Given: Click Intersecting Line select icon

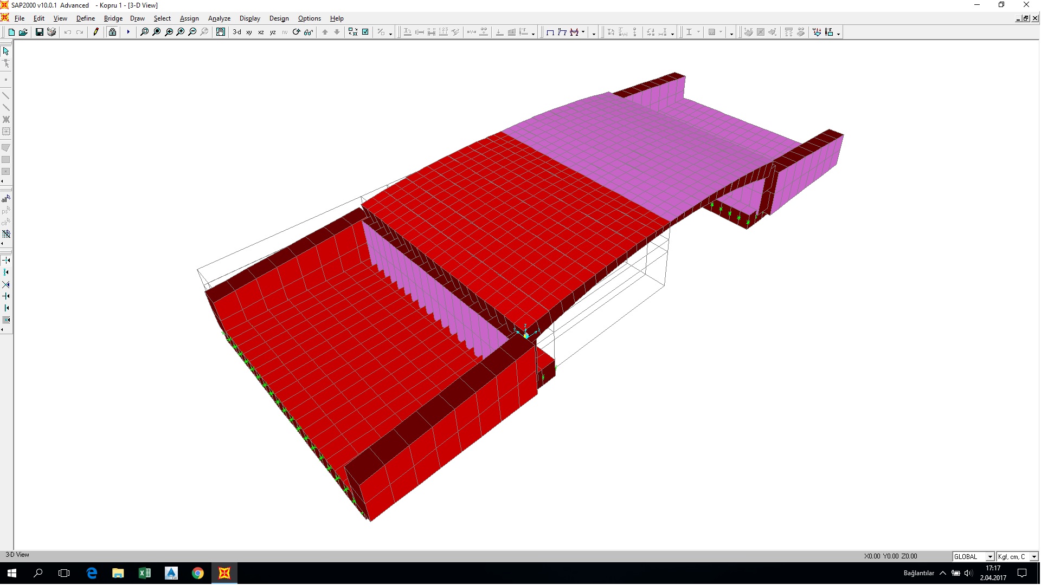Looking at the screenshot, I should coord(6,235).
